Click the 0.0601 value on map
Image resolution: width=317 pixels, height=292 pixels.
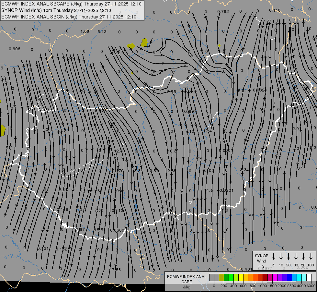click(226, 150)
